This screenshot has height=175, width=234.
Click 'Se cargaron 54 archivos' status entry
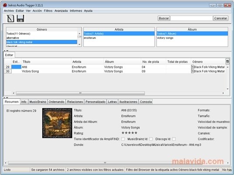tap(48, 170)
